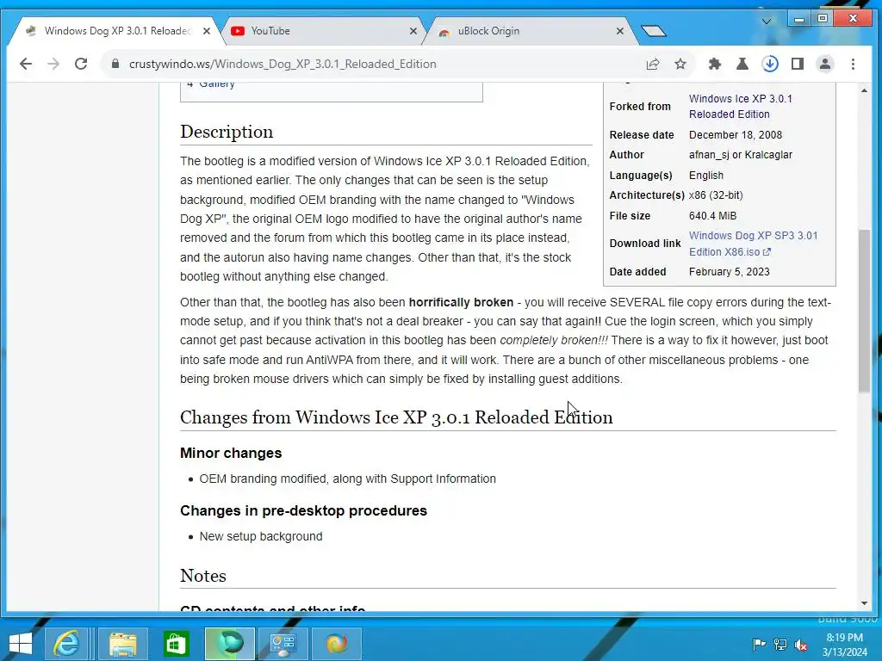Switch to Windows Dog XP tab
The width and height of the screenshot is (882, 661).
coord(117,31)
